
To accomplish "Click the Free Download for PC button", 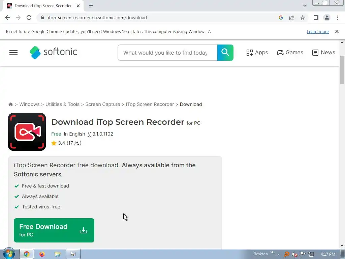I will (x=54, y=230).
